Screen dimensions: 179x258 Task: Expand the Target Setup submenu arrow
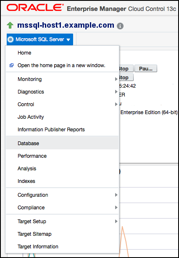116,222
